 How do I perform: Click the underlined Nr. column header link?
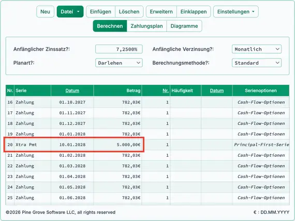[x=166, y=91]
